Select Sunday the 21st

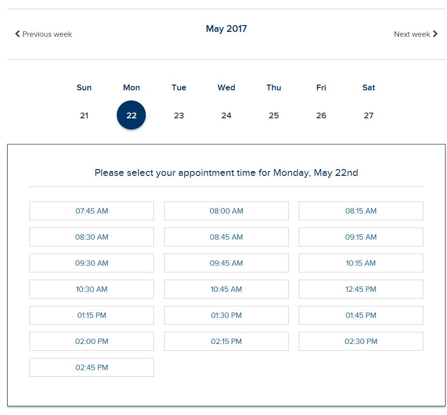[x=84, y=115]
